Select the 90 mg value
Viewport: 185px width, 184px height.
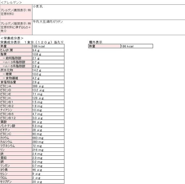48,134
